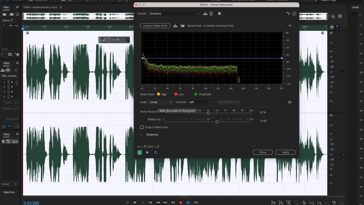Image resolution: width=364 pixels, height=205 pixels.
Task: Adjust the Noise Reduction percentage slider handle
Action: 208,113
